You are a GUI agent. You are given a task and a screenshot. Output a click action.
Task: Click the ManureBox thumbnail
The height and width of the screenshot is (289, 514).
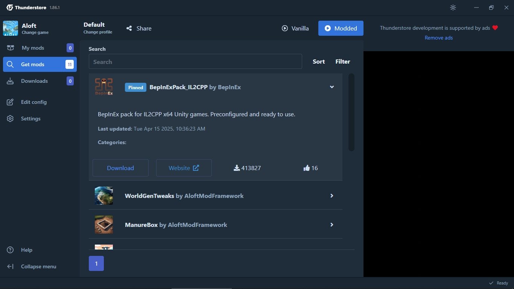pos(104,225)
